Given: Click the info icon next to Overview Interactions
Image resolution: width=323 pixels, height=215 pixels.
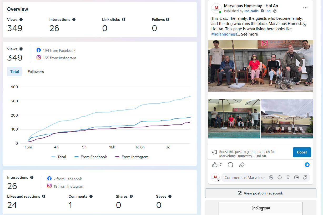Looking at the screenshot, I should click(74, 19).
